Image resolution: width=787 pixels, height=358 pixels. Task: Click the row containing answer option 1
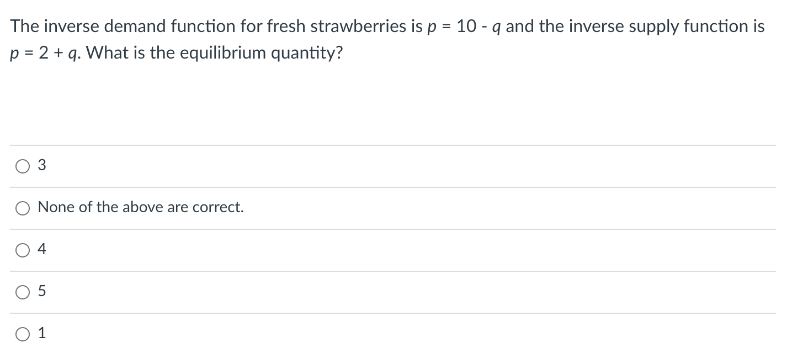(221, 334)
